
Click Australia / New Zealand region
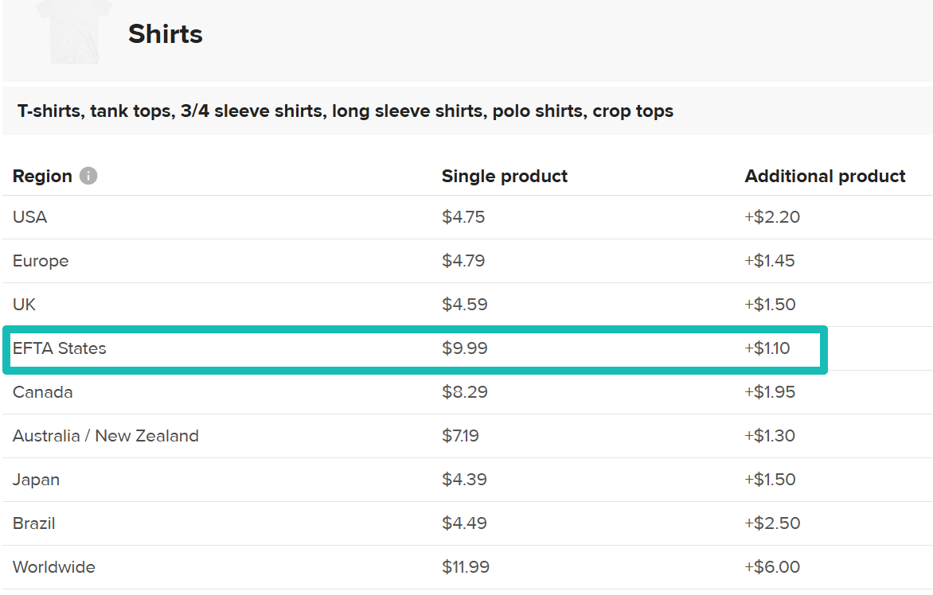(105, 436)
